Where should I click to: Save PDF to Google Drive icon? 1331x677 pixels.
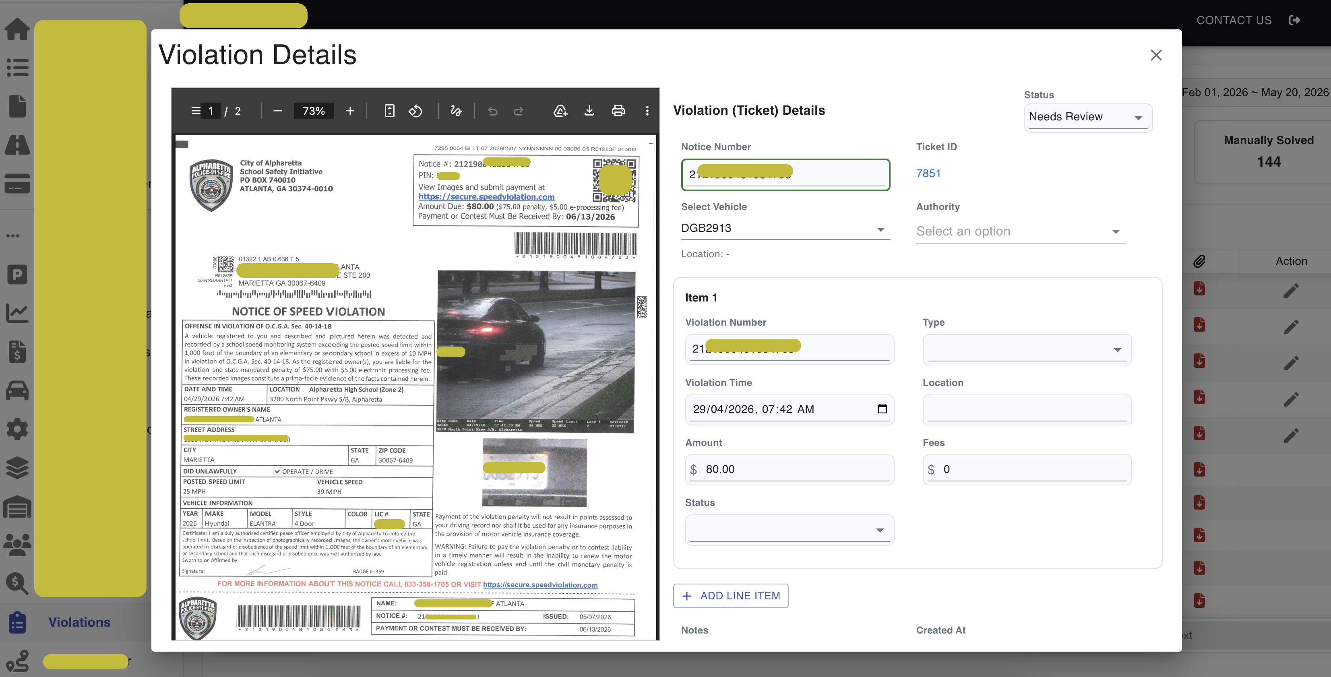(x=560, y=111)
